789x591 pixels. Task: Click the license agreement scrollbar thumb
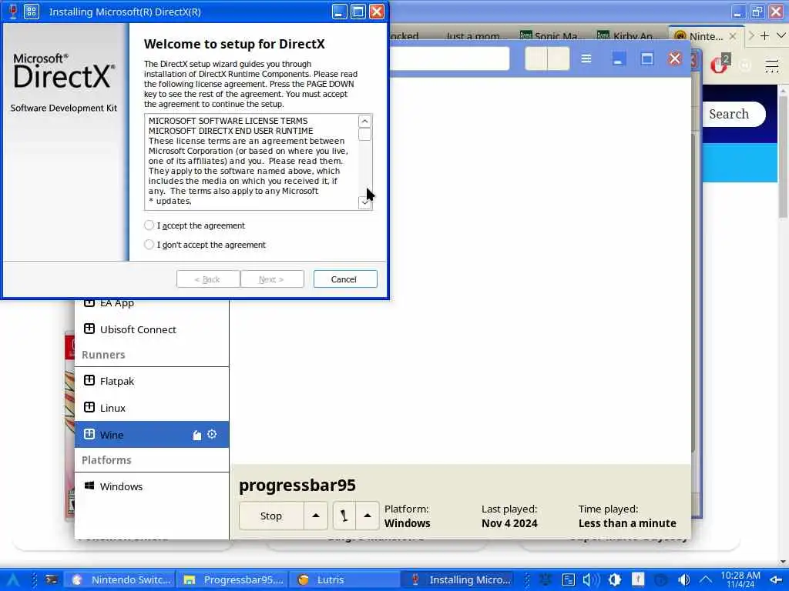pos(364,134)
